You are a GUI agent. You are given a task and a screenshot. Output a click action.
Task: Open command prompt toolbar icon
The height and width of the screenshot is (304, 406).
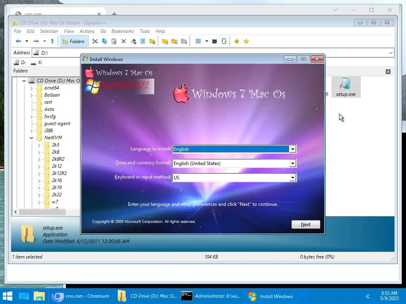214,41
